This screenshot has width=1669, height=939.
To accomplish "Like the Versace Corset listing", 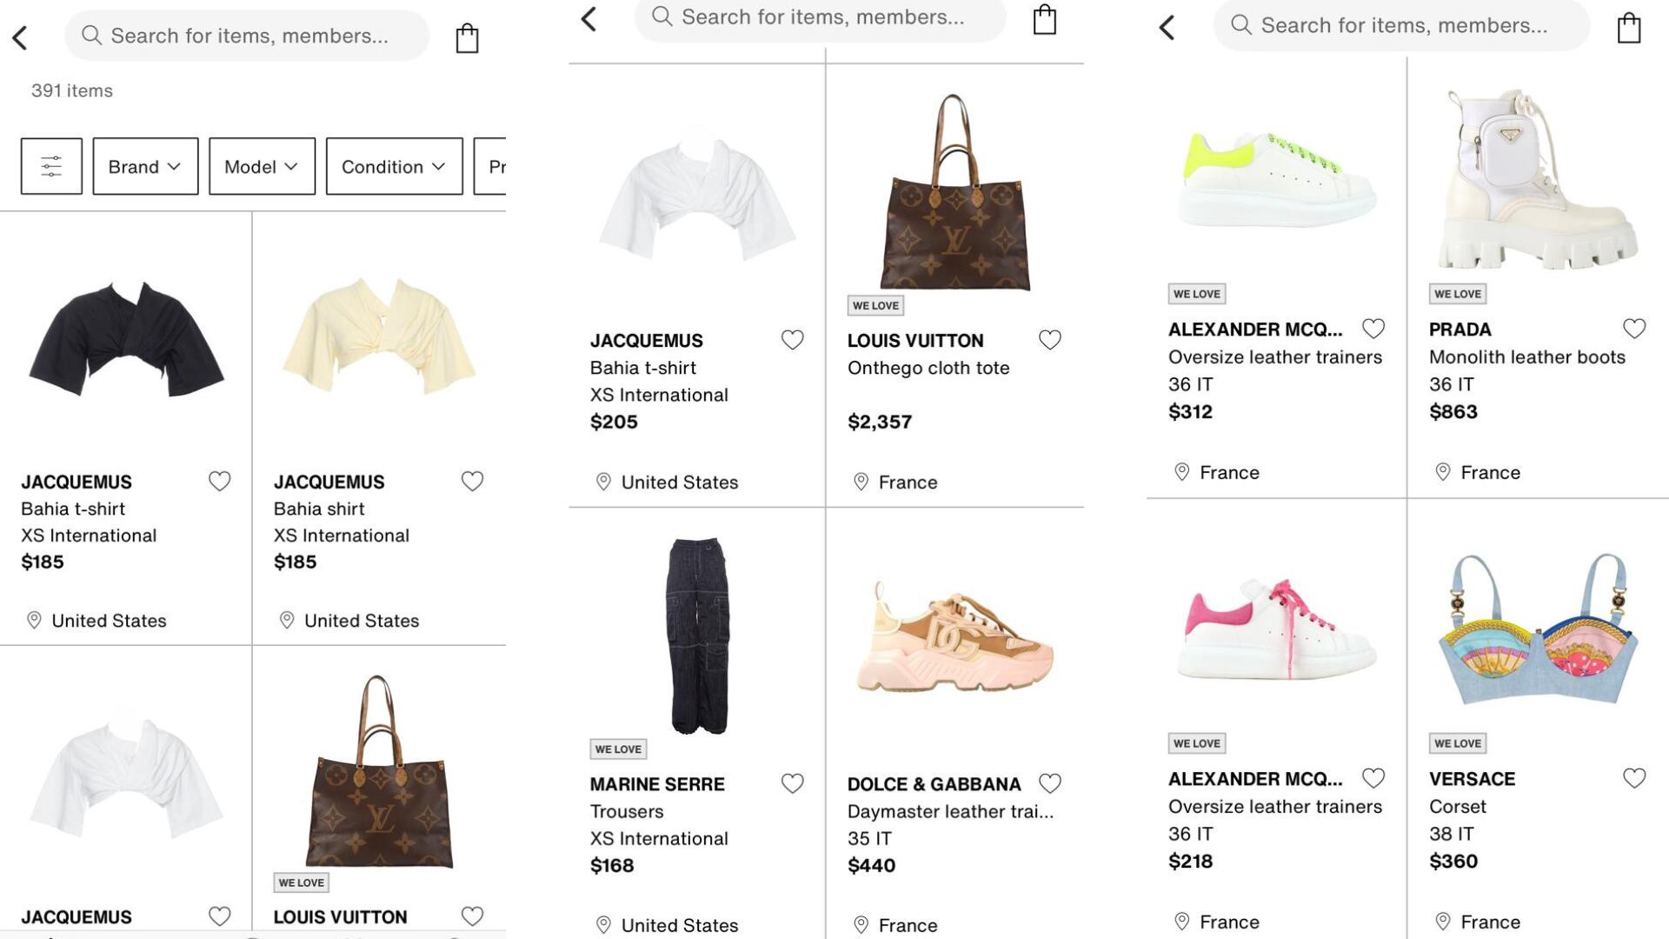I will click(1633, 778).
